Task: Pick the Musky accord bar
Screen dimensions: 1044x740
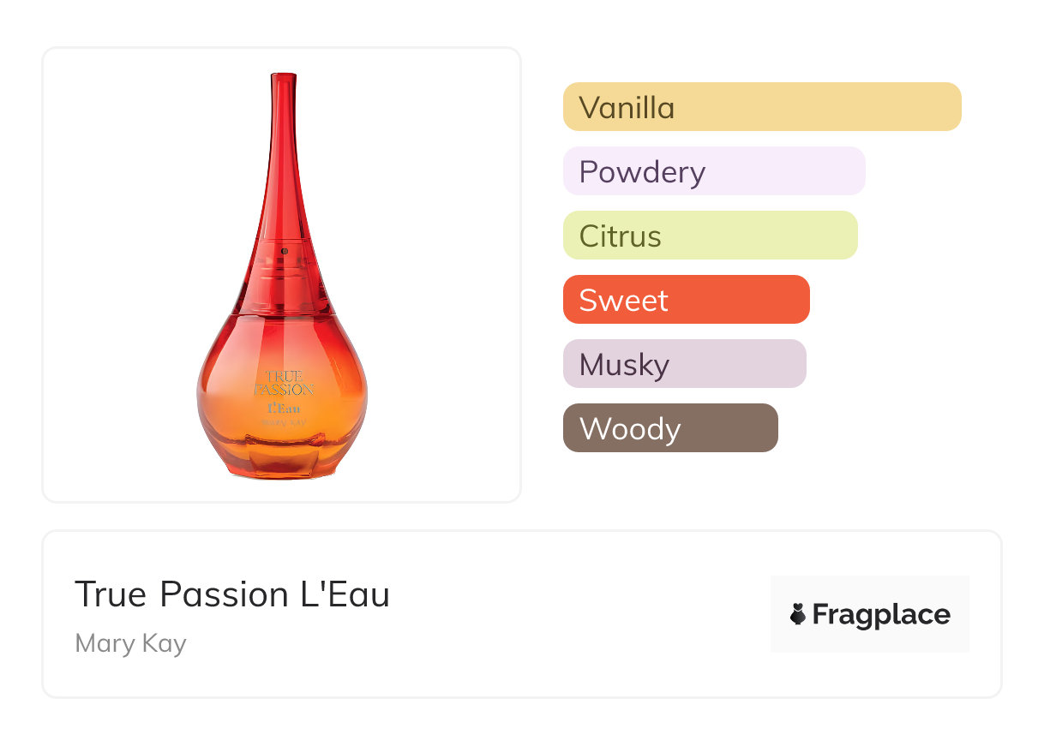Action: 684,364
